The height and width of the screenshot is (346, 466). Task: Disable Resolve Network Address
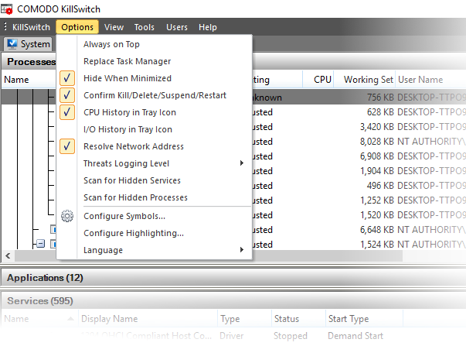point(155,146)
